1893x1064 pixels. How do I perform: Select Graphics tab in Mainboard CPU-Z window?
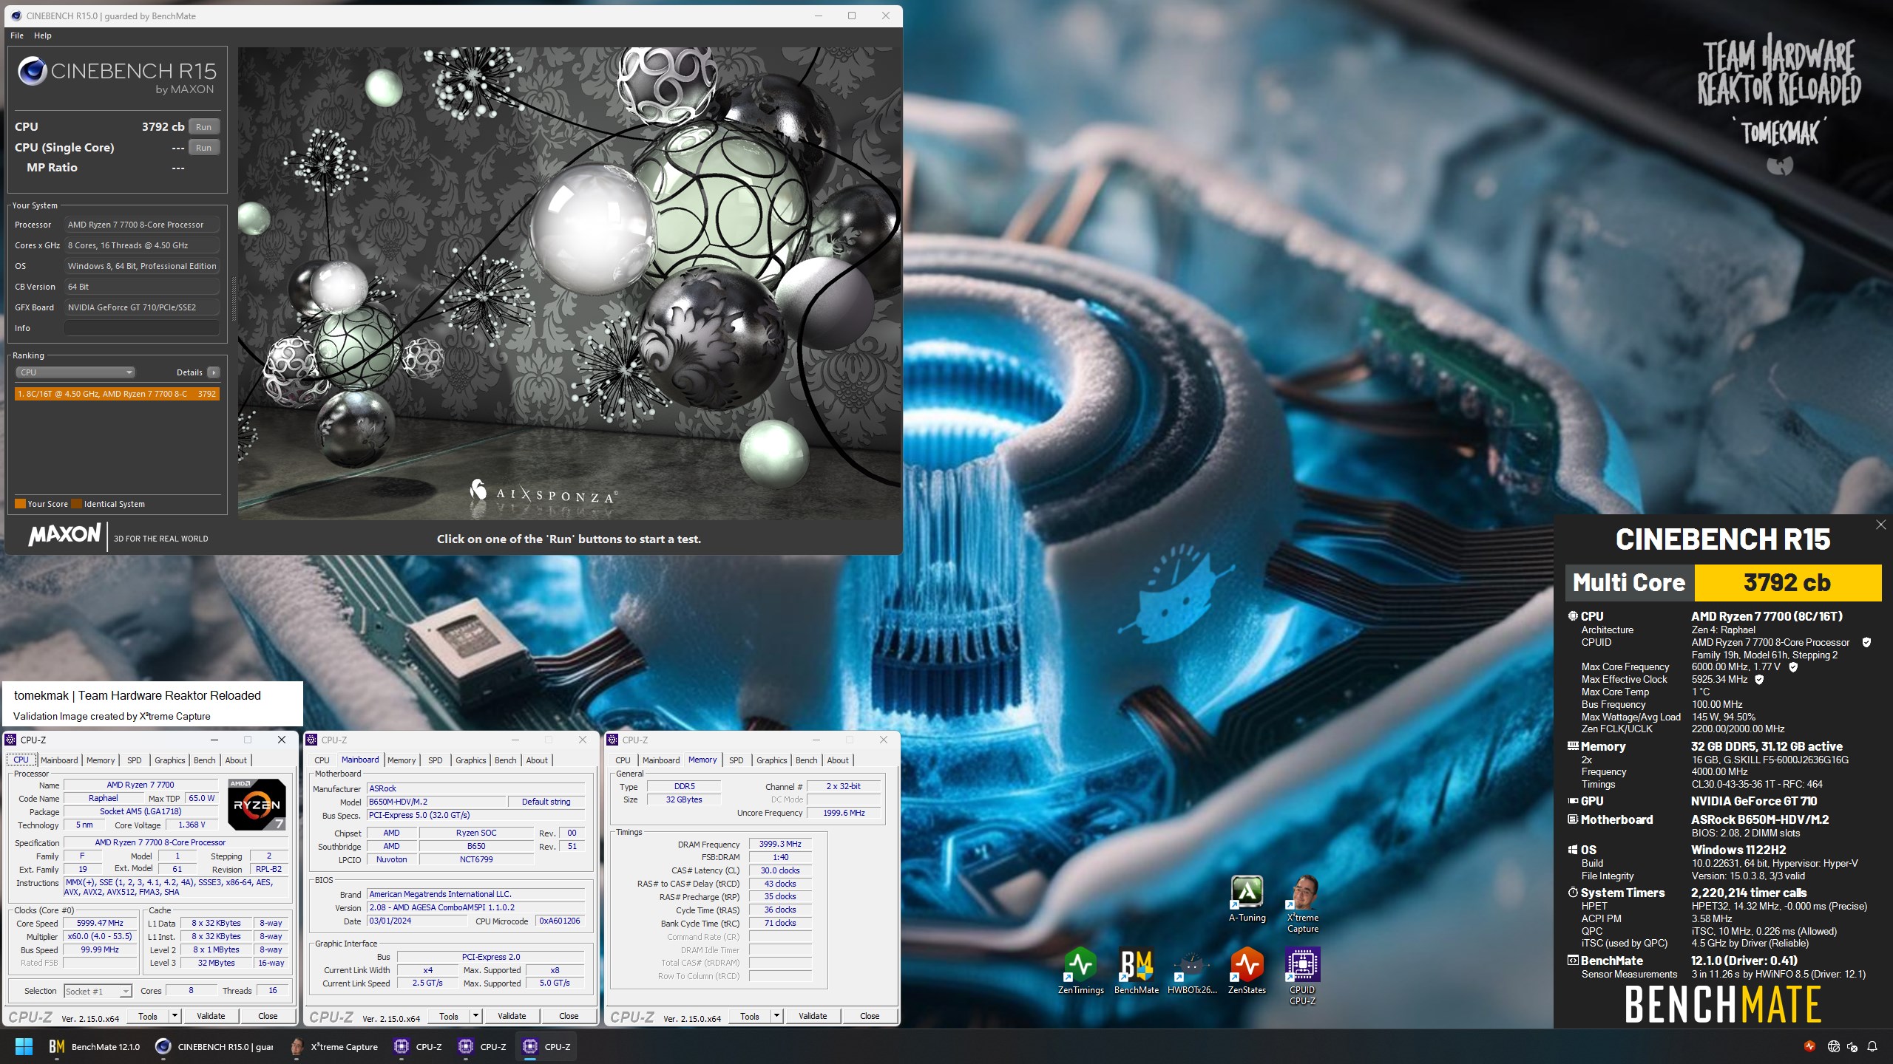470,760
